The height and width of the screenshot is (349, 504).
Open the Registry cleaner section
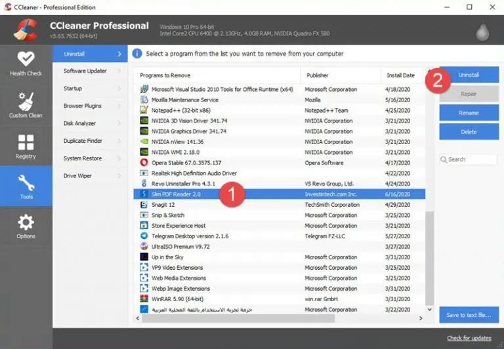pos(26,146)
